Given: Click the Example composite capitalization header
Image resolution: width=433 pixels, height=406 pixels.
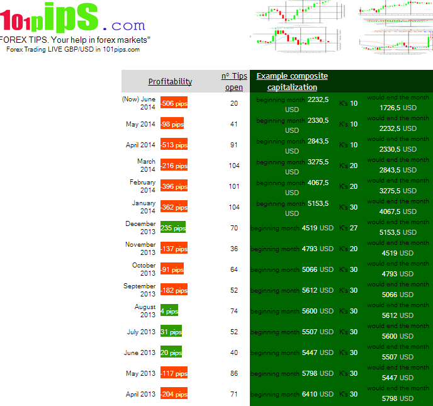Looking at the screenshot, I should click(292, 81).
